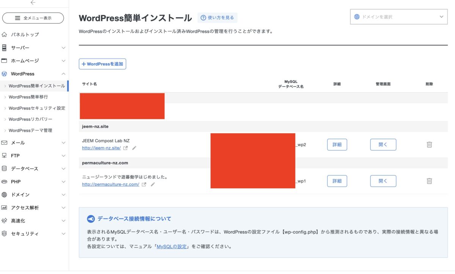Click the megaphone icon beside データベース接続情報について
The width and height of the screenshot is (455, 274).
[x=91, y=219]
